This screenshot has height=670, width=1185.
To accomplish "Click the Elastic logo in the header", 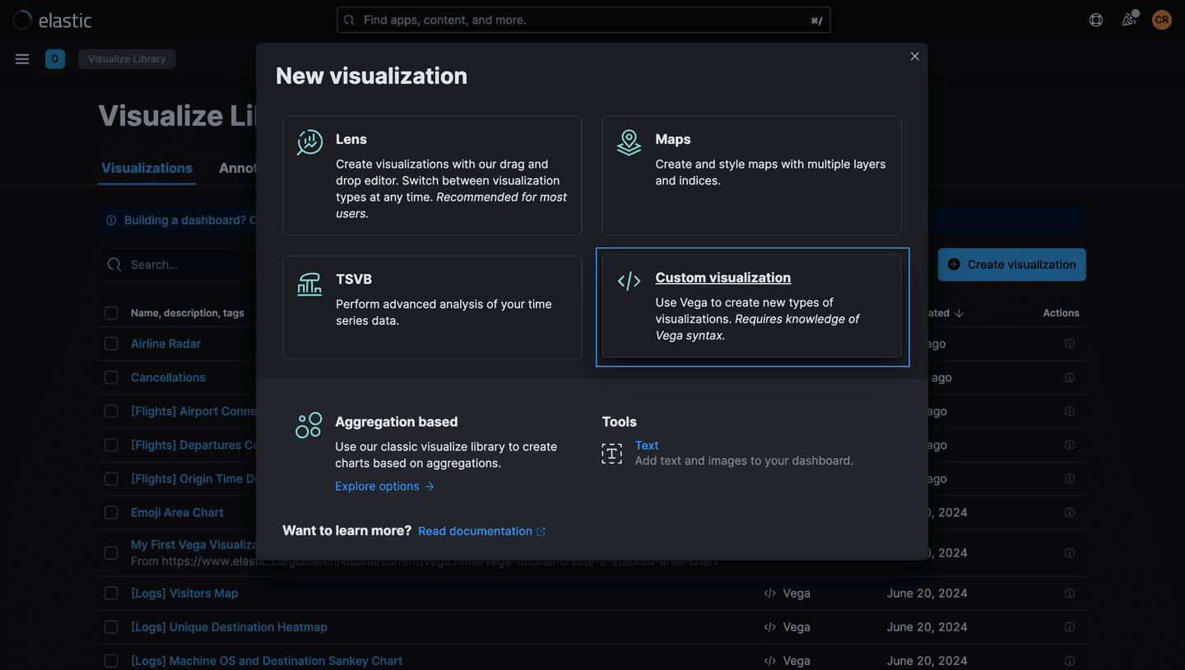I will (x=52, y=20).
